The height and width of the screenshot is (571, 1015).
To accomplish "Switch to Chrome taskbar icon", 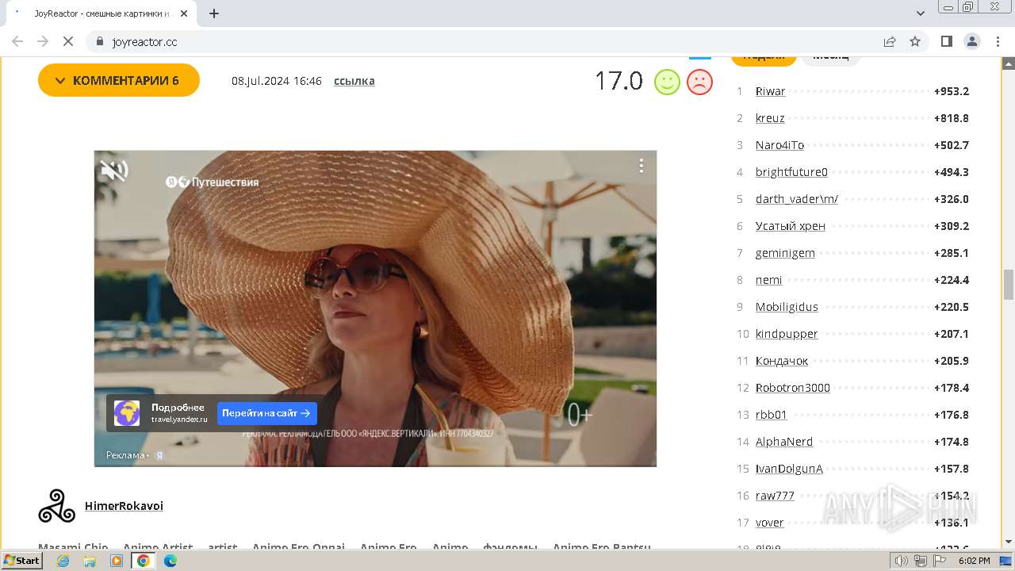I will point(144,561).
